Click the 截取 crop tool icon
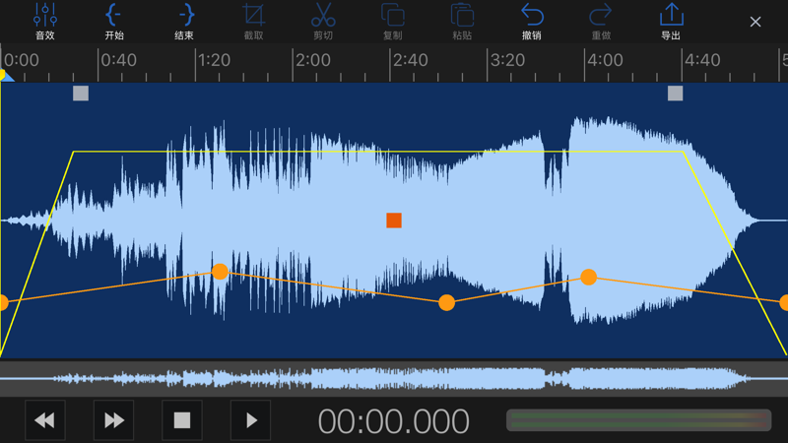788x443 pixels. pyautogui.click(x=253, y=21)
